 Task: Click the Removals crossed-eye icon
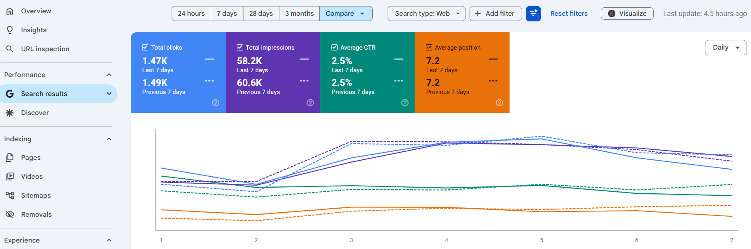[10, 214]
